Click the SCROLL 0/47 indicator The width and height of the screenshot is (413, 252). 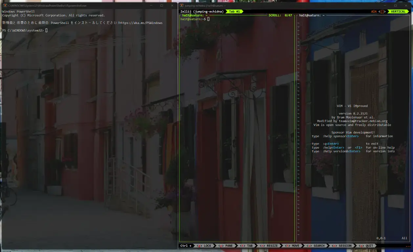coord(280,15)
